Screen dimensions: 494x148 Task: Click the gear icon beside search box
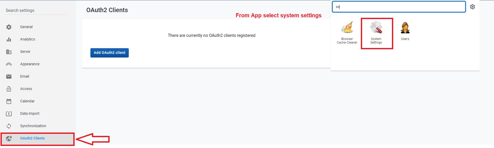[x=472, y=7]
